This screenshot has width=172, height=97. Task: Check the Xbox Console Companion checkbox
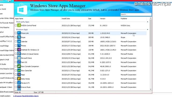coord(16,66)
